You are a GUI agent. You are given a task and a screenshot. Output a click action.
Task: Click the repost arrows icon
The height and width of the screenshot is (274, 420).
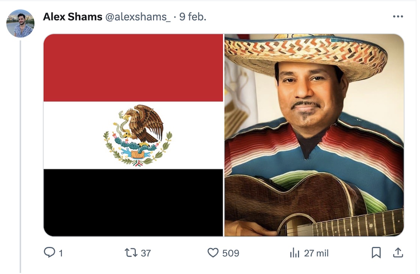(x=131, y=253)
